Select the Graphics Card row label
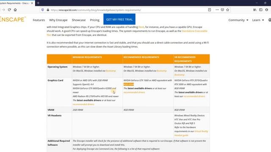 point(55,80)
